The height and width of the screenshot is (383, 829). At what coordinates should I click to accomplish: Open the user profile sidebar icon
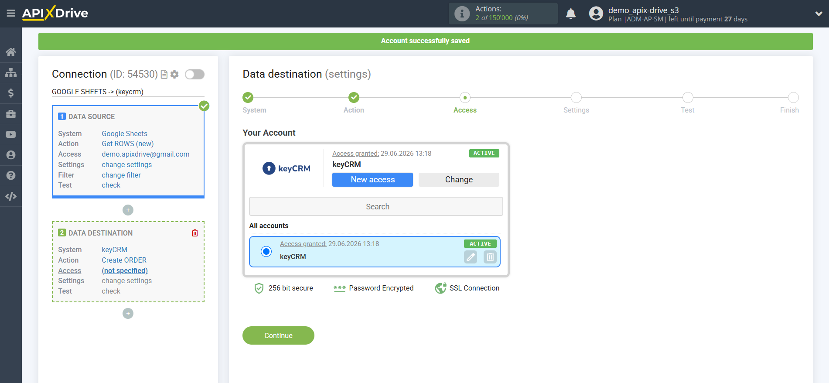tap(11, 155)
